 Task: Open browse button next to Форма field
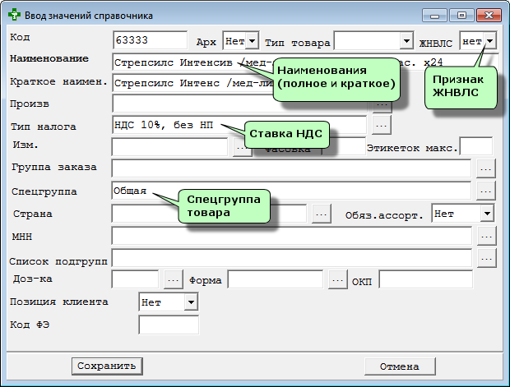(337, 279)
